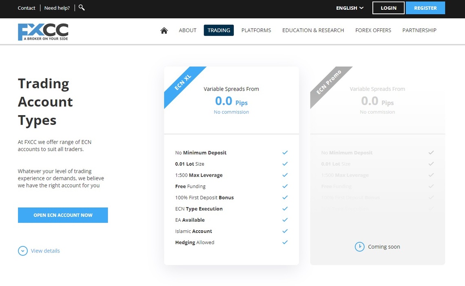Image resolution: width=465 pixels, height=286 pixels.
Task: Open the PARTNERSHIP menu
Action: pos(419,30)
